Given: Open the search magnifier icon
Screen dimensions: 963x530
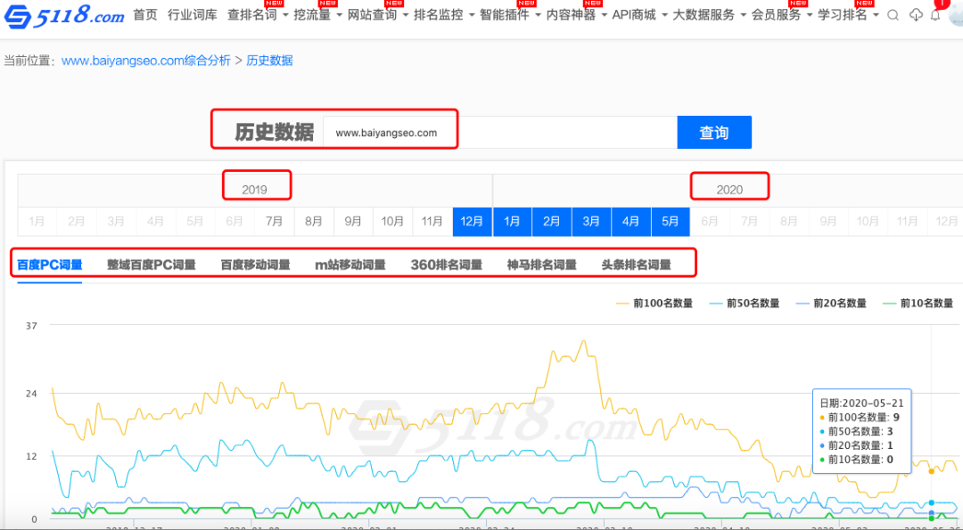Looking at the screenshot, I should click(x=893, y=15).
